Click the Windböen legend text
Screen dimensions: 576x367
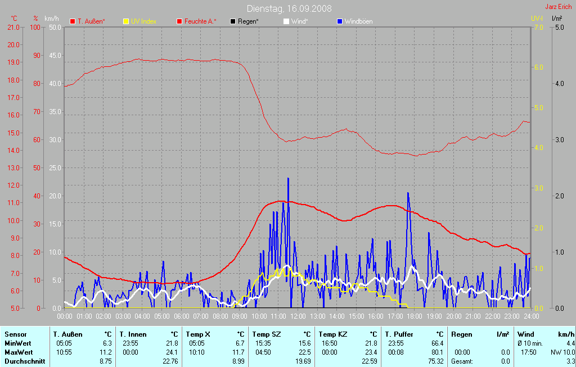[x=358, y=21]
